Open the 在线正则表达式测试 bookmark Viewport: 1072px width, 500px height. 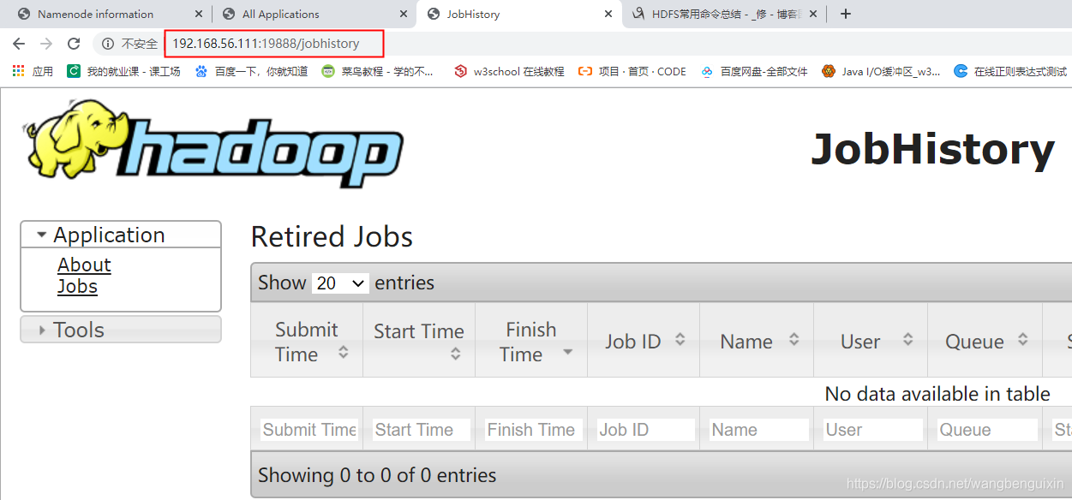point(1011,72)
